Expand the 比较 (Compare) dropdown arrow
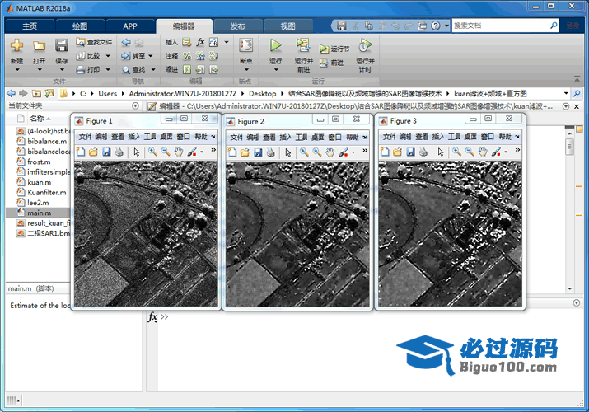Screen dimensions: 589x412 107,56
